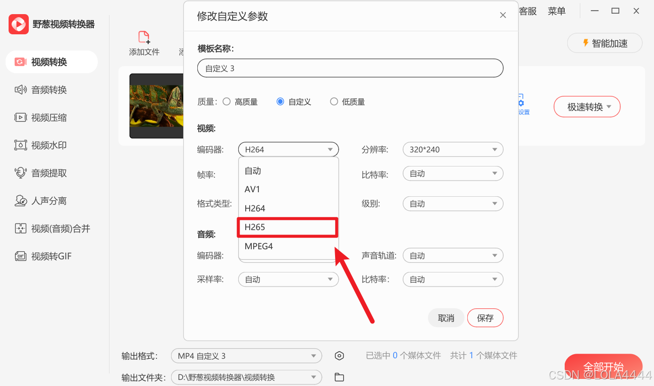Click the 野葱视频转换器 app logo

click(19, 24)
